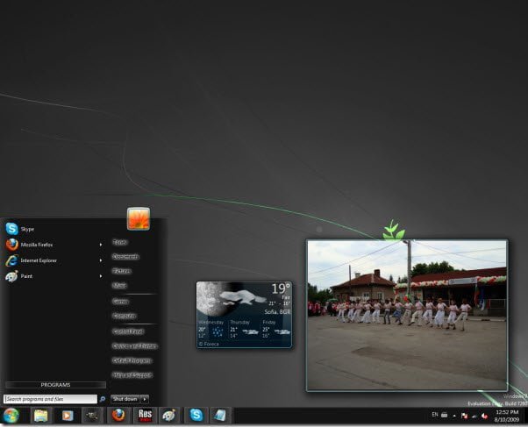This screenshot has height=427, width=528.
Task: Open the user folder link at top
Action: click(119, 242)
